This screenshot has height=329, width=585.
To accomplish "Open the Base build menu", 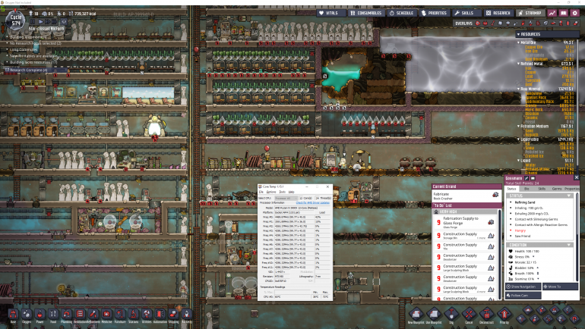I will 14,315.
